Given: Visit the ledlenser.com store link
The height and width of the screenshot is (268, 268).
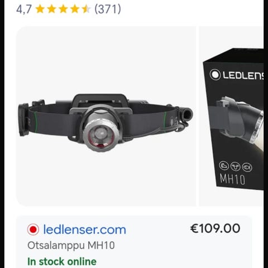Looking at the screenshot, I should (x=84, y=229).
